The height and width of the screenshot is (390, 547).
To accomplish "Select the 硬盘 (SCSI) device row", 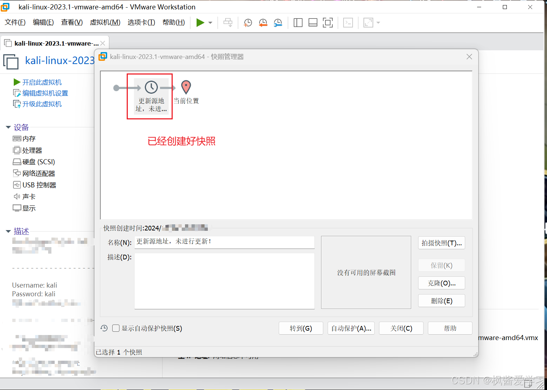I will [x=34, y=162].
